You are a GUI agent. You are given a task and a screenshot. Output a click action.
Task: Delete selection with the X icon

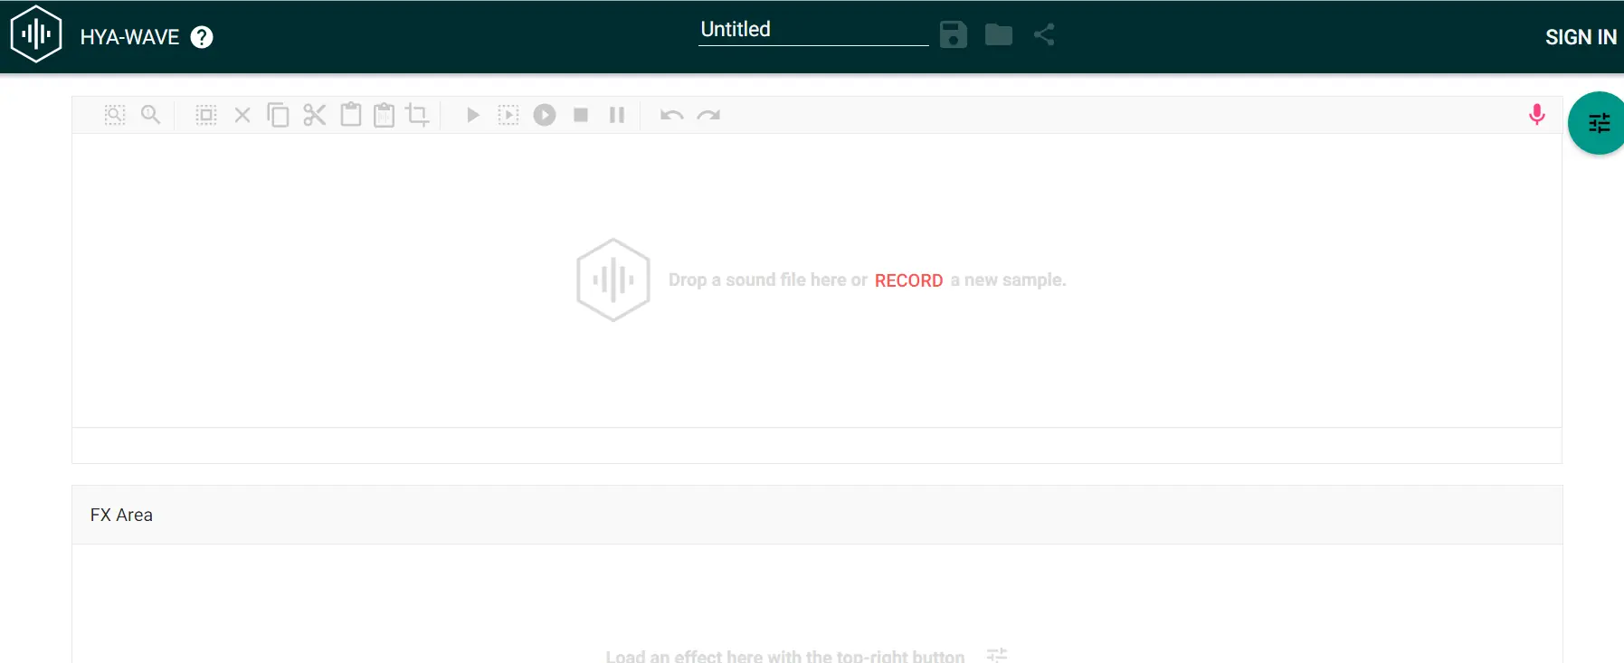(x=242, y=115)
